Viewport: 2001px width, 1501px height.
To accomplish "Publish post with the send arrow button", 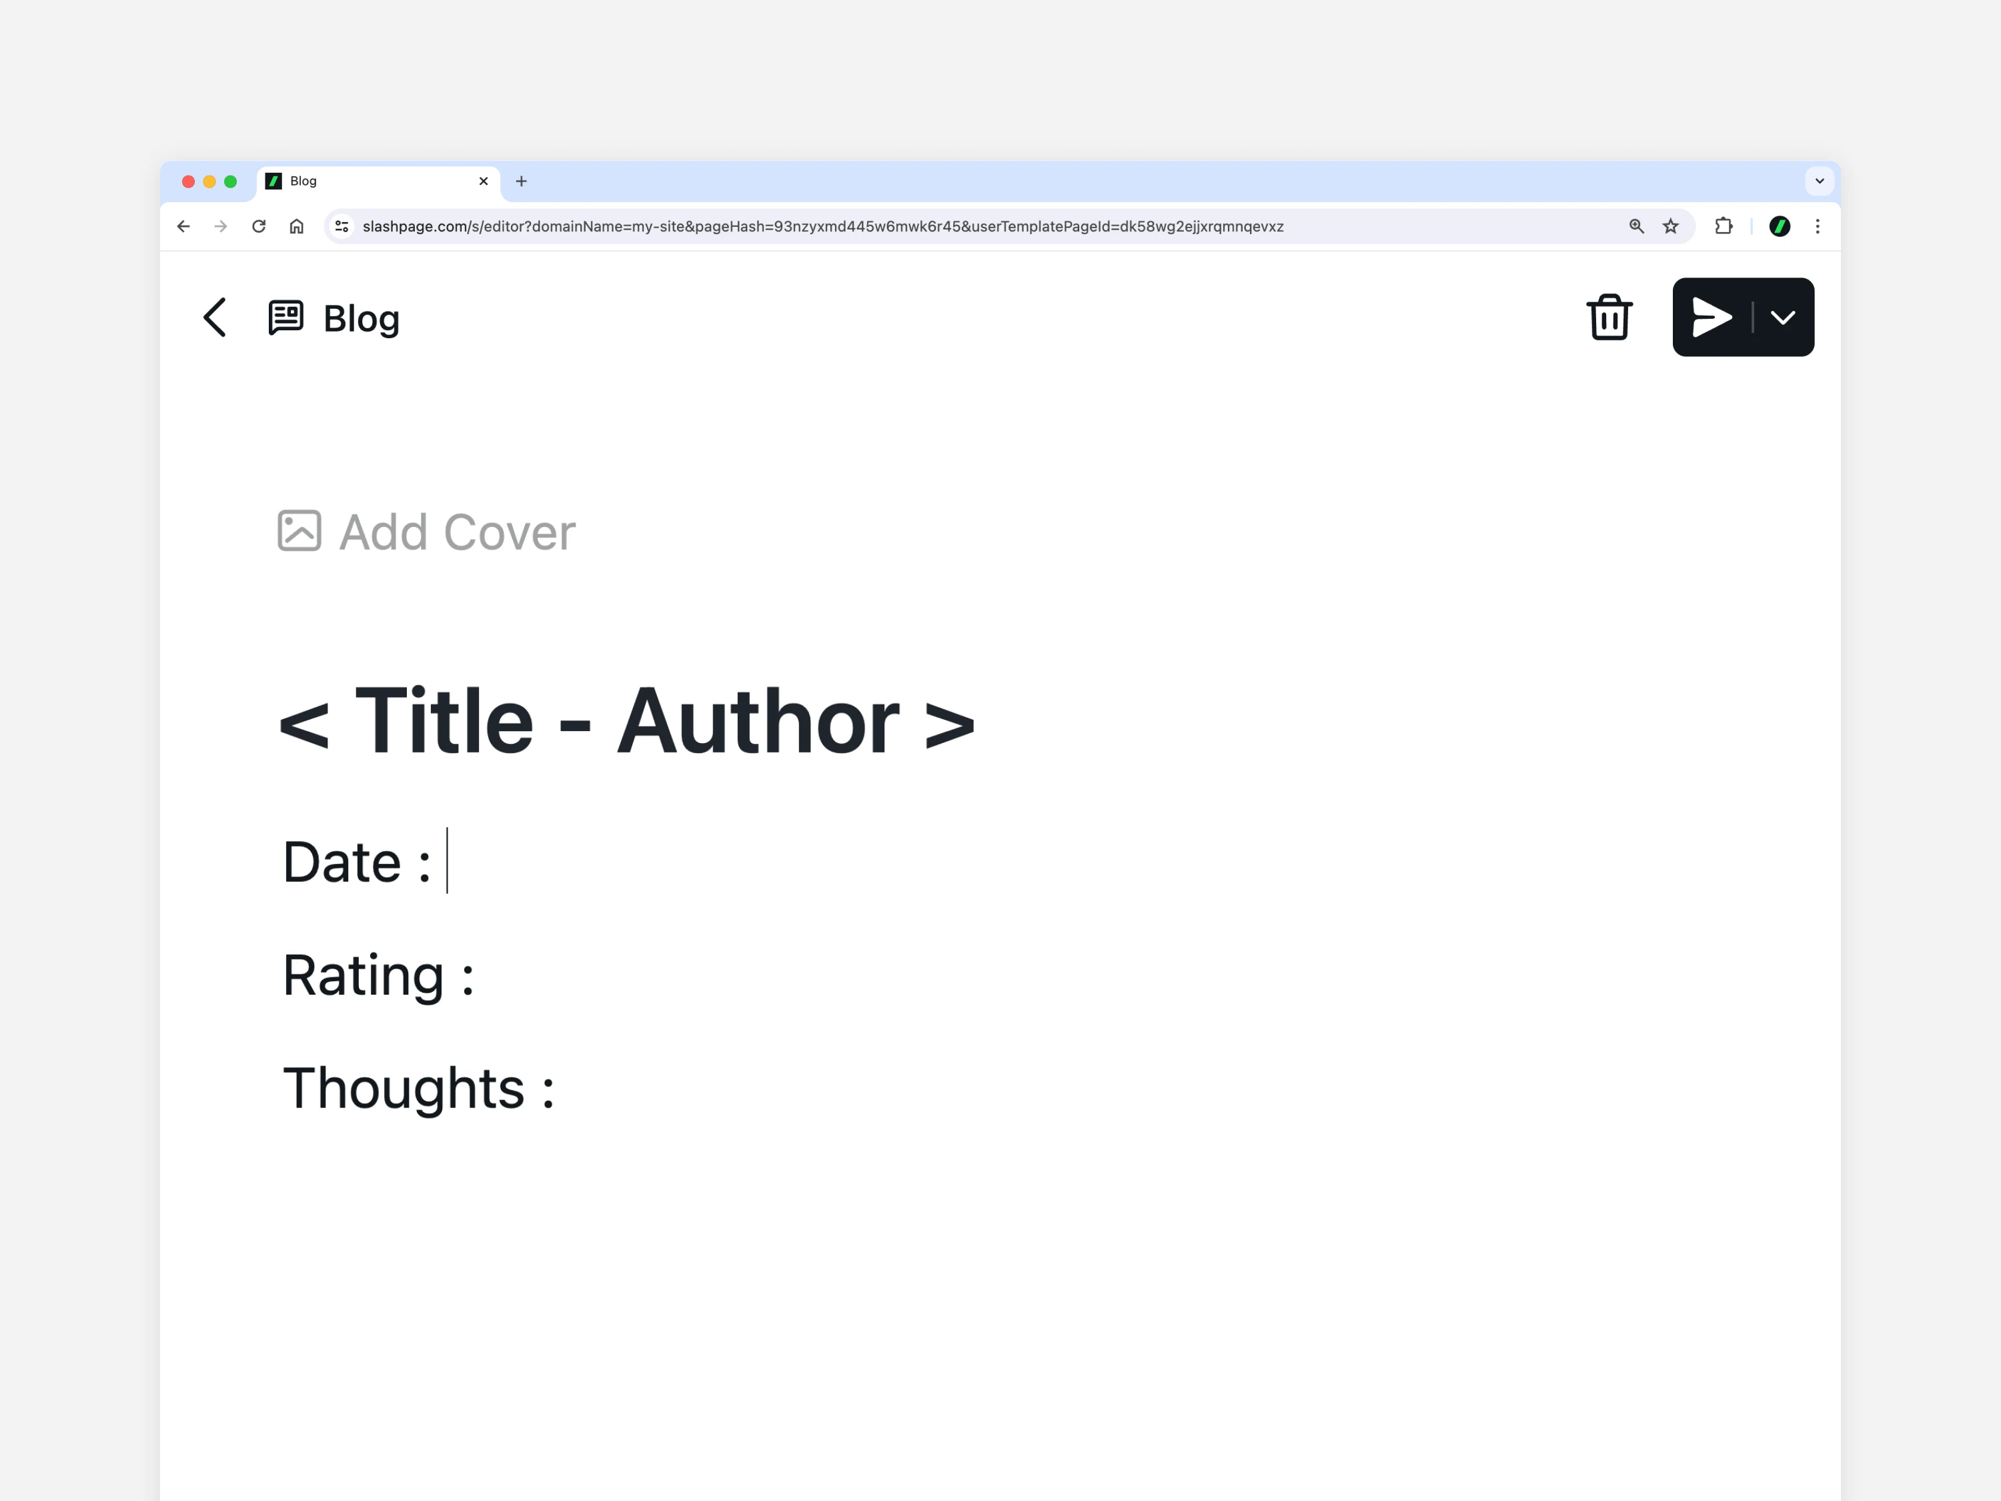I will pyautogui.click(x=1712, y=318).
